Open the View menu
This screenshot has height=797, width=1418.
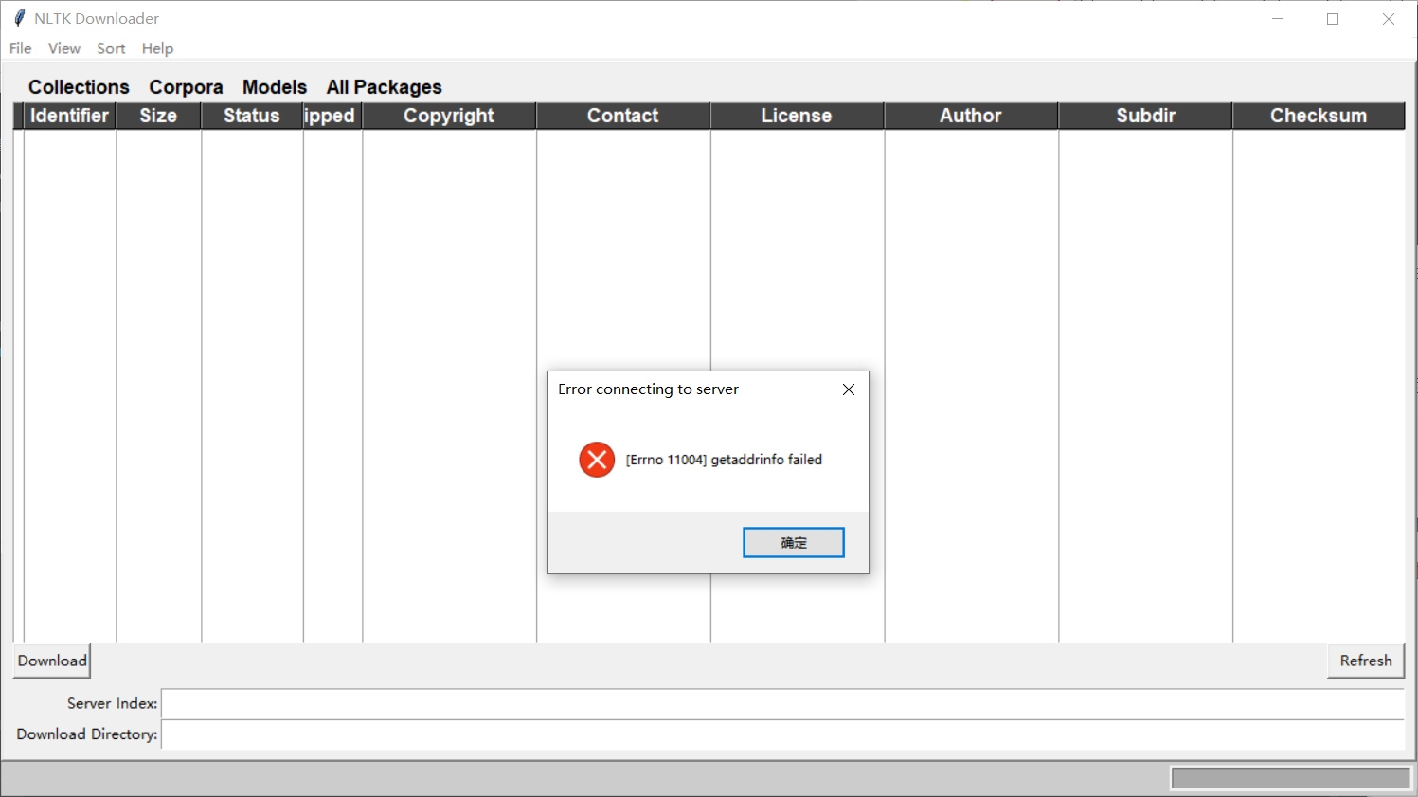click(x=64, y=48)
